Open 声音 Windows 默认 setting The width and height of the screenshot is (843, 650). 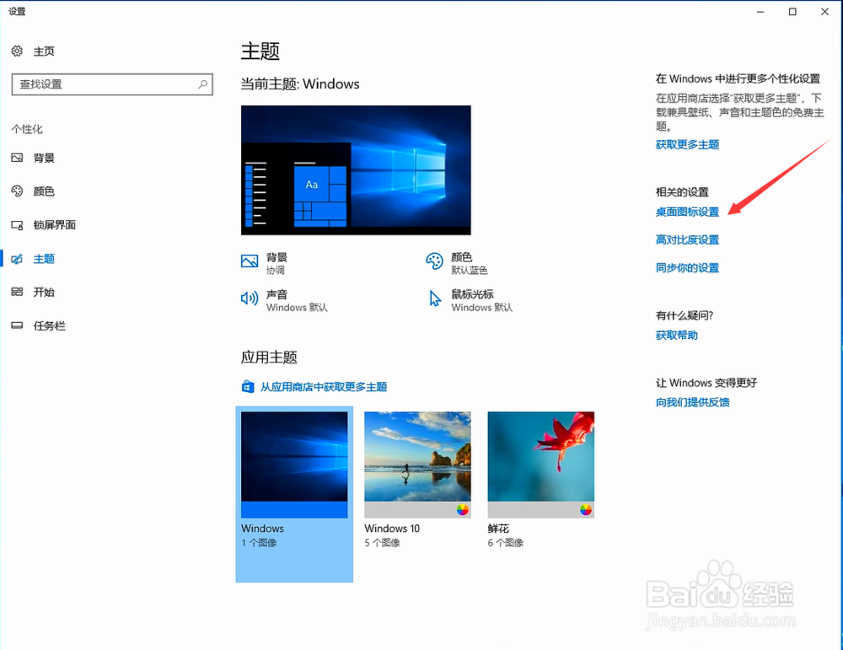pos(297,300)
